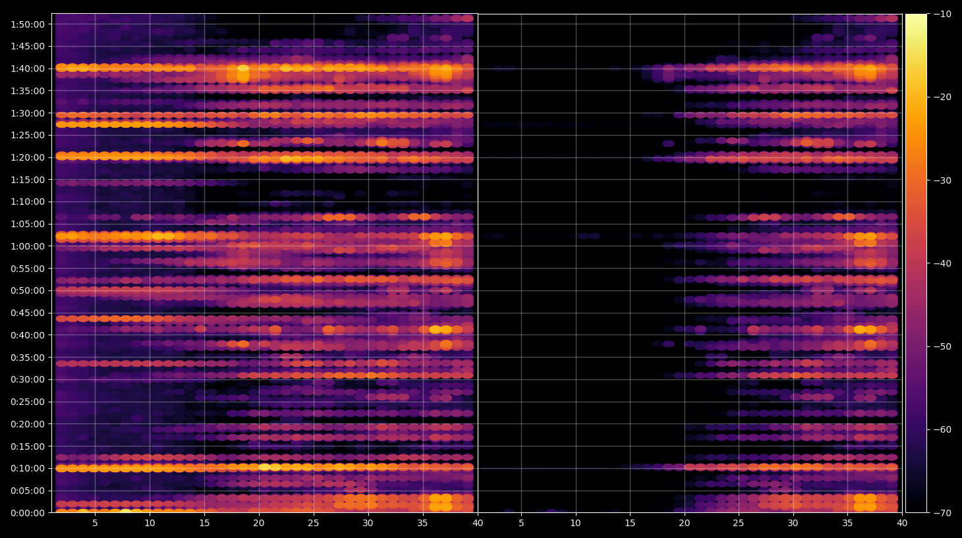Click x-axis tick 10 under the left heatmap
The width and height of the screenshot is (962, 538).
click(150, 524)
